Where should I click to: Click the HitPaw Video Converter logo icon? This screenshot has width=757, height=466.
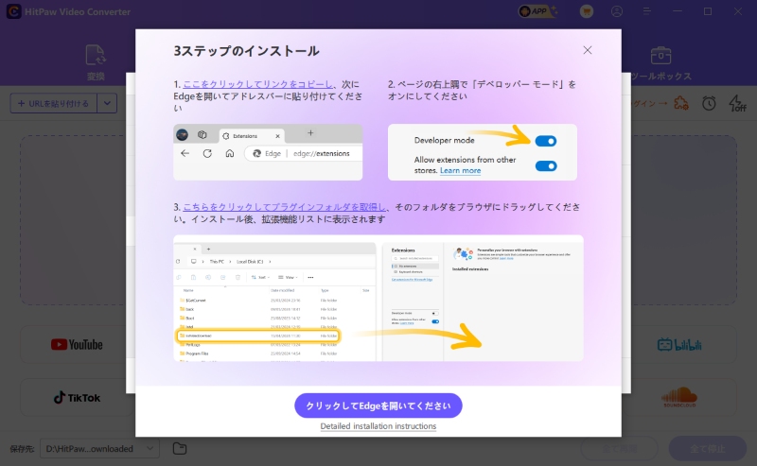pyautogui.click(x=13, y=11)
